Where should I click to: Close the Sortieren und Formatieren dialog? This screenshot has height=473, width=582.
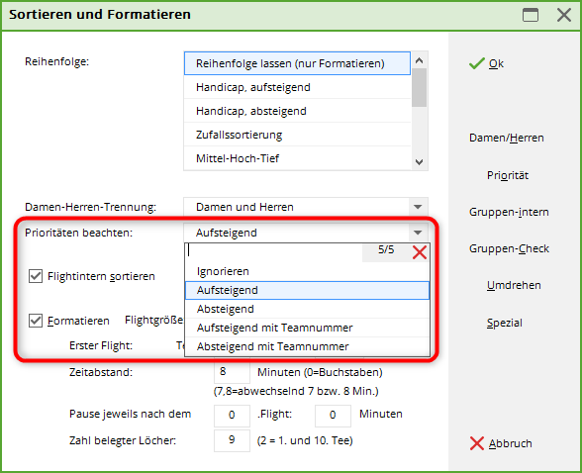click(x=564, y=15)
